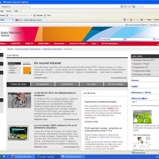Click the site search text field
Image resolution: width=159 pixels, height=159 pixels.
pyautogui.click(x=140, y=39)
